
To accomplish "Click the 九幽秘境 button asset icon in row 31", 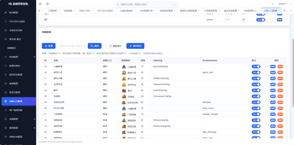I will pyautogui.click(x=124, y=67).
